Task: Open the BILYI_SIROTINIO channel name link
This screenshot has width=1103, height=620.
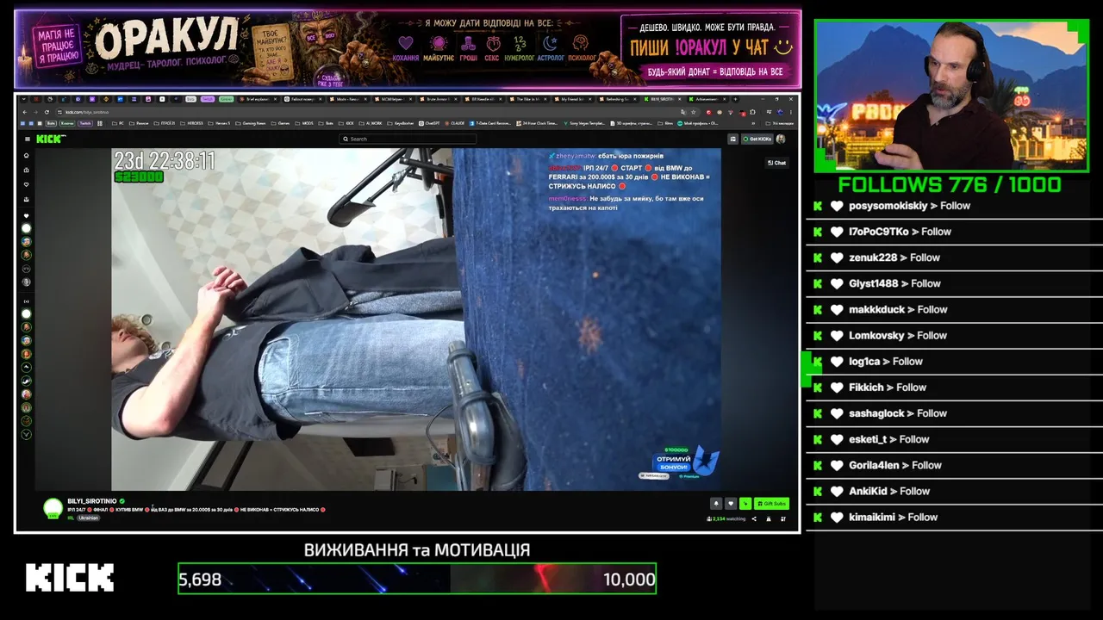Action: click(92, 500)
